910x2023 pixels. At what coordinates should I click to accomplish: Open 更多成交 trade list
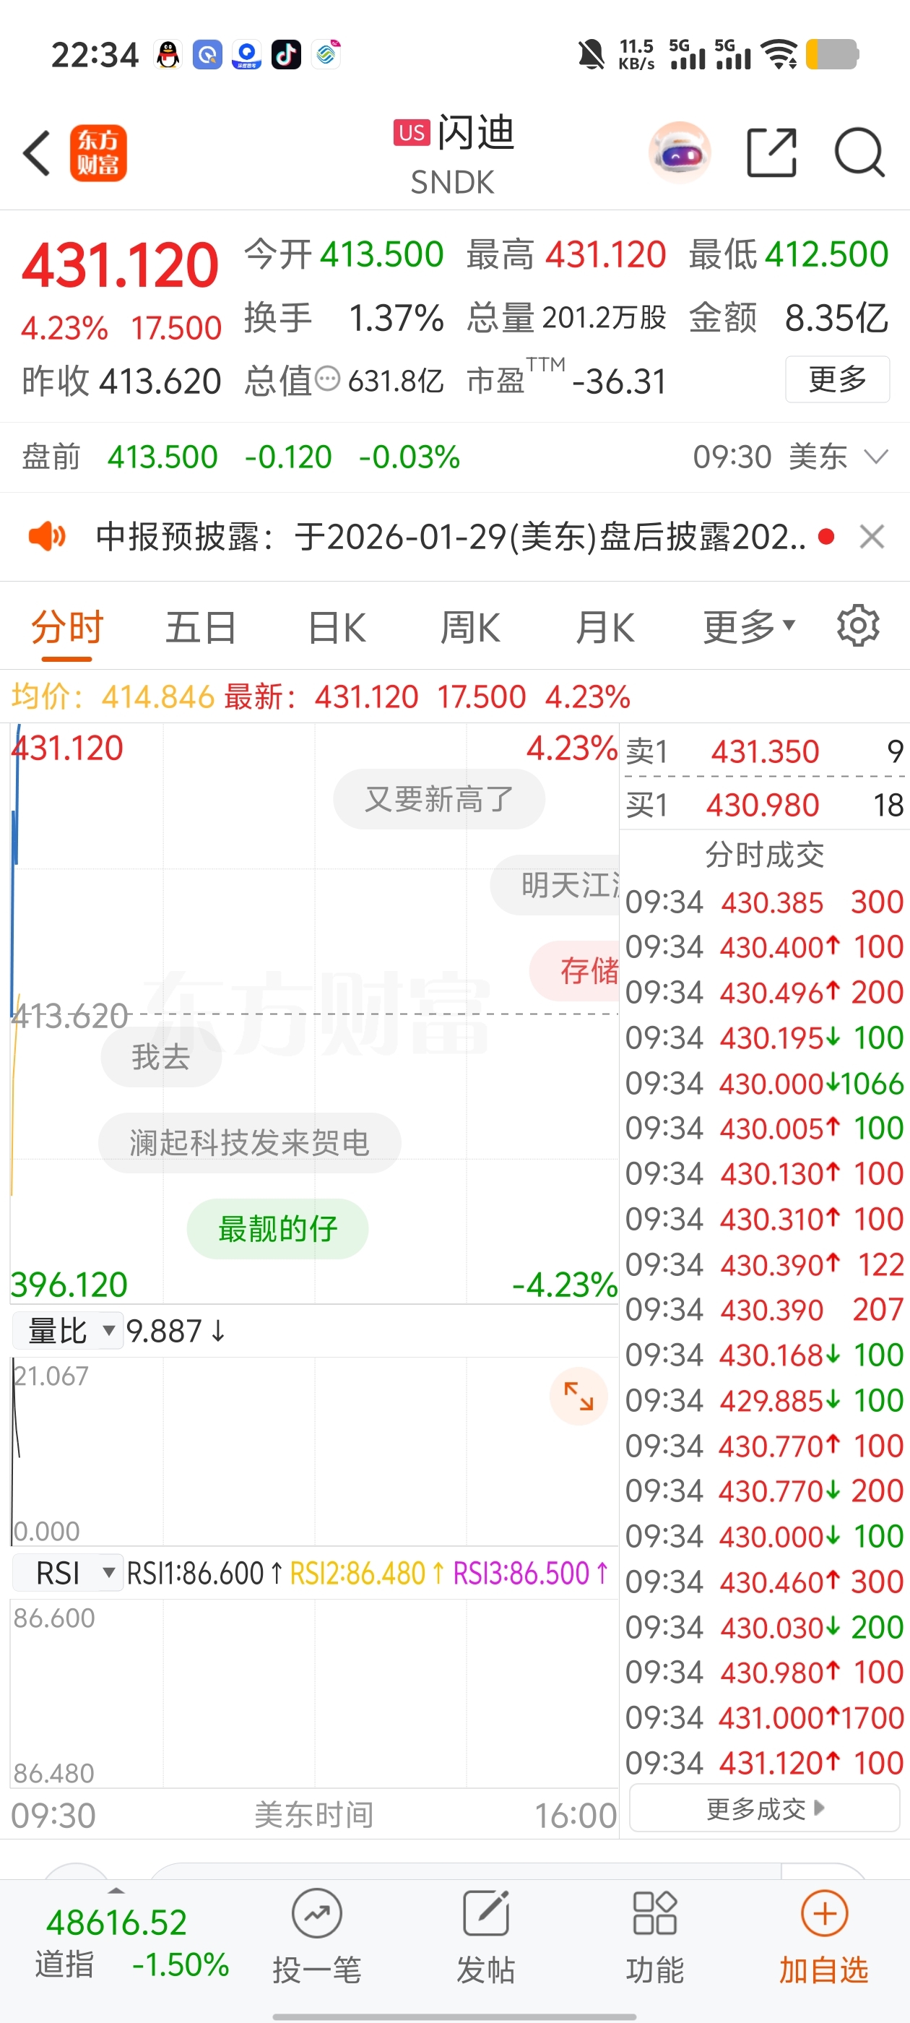765,1809
